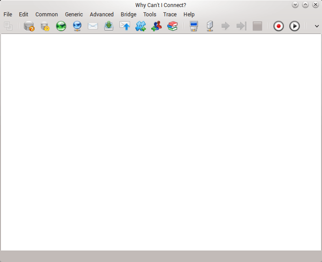Open the Bridge menu
Viewport: 322px width, 262px height.
[129, 15]
